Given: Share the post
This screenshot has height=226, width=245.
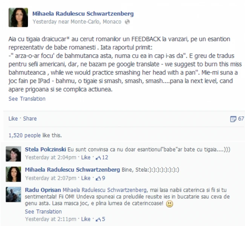Looking at the screenshot, I should [x=30, y=119].
